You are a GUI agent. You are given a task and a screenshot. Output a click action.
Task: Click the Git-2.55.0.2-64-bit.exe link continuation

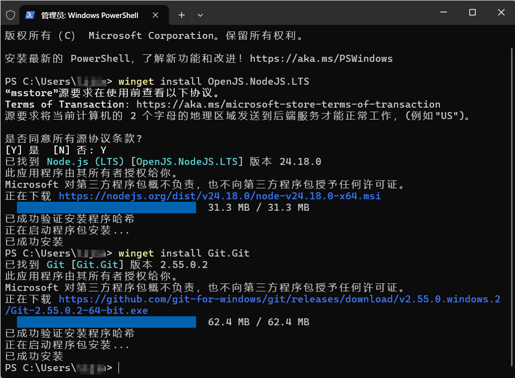click(77, 311)
